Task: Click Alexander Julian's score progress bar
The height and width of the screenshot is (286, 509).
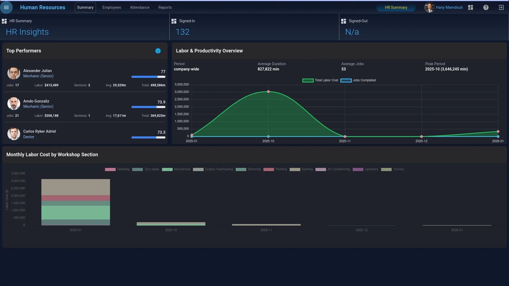Action: click(148, 77)
